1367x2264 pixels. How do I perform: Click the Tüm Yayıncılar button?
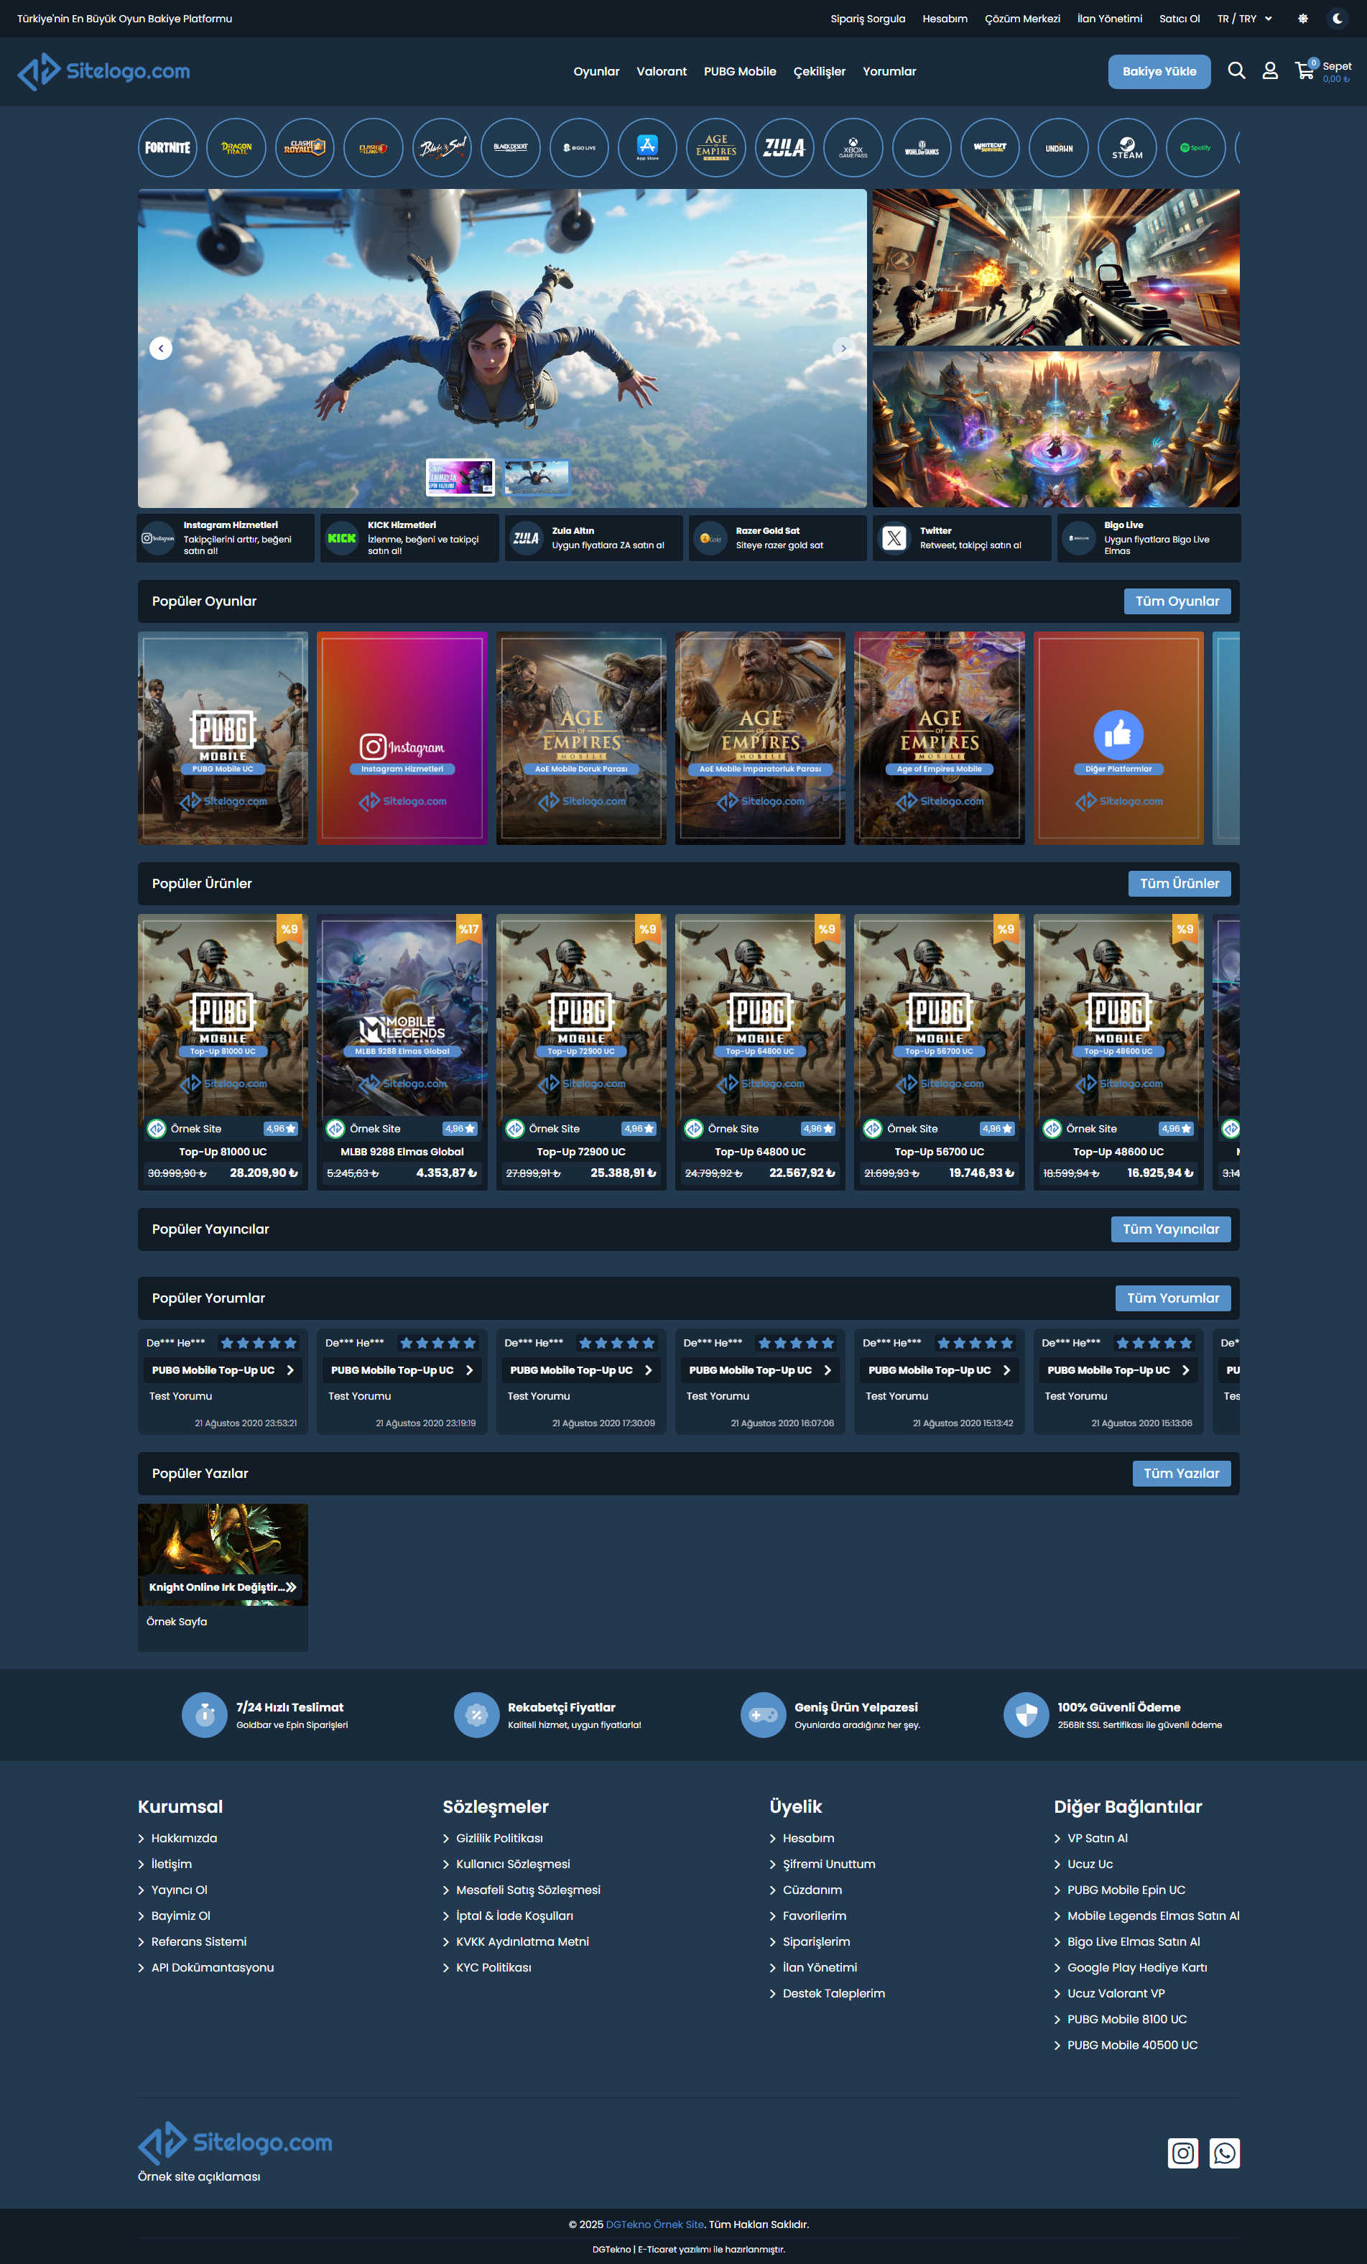(1170, 1229)
